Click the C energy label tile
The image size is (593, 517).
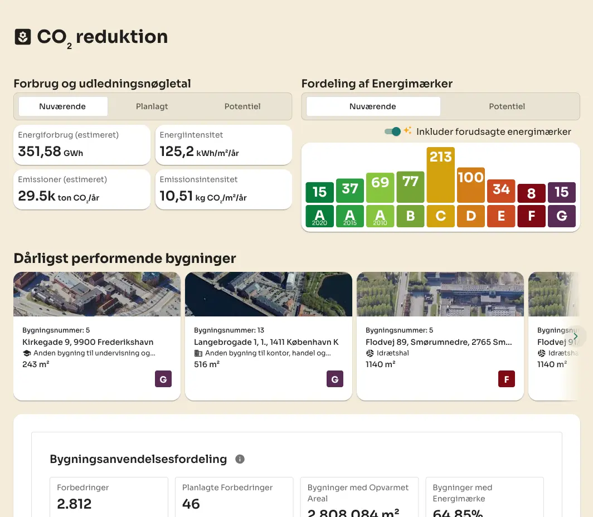click(441, 216)
